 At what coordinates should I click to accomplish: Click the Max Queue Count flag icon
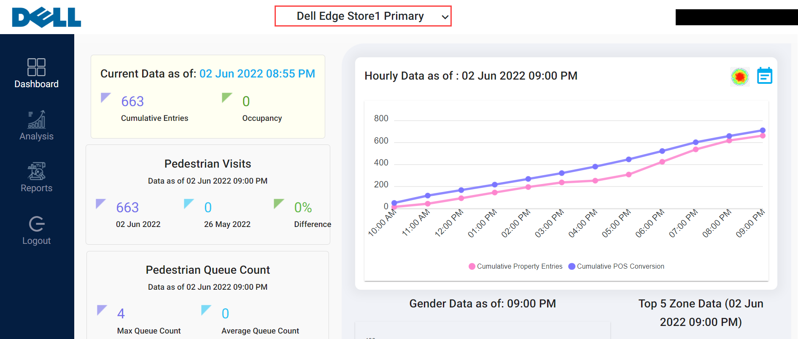point(102,310)
